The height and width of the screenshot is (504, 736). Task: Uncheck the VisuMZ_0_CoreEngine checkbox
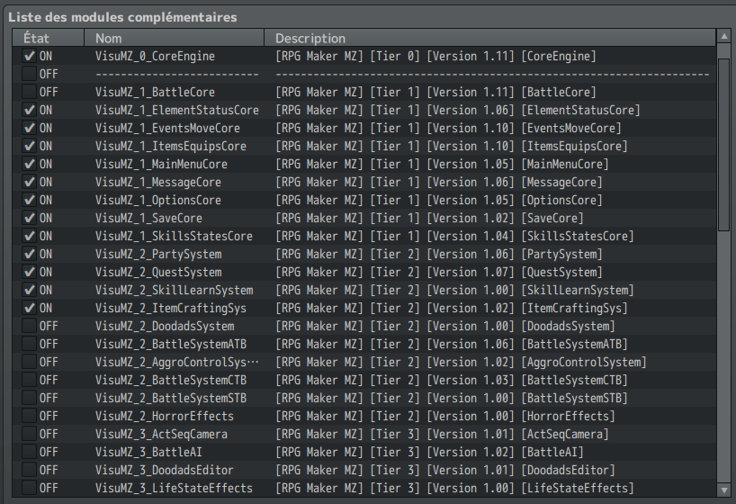[30, 57]
